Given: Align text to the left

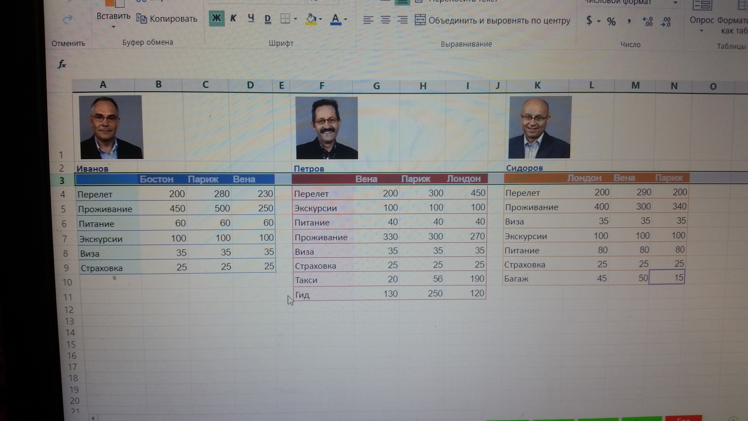Looking at the screenshot, I should pyautogui.click(x=368, y=20).
